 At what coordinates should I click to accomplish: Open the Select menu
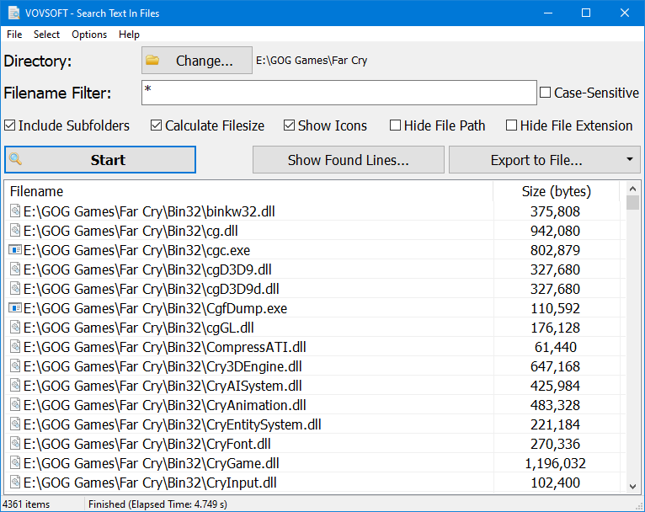point(46,35)
